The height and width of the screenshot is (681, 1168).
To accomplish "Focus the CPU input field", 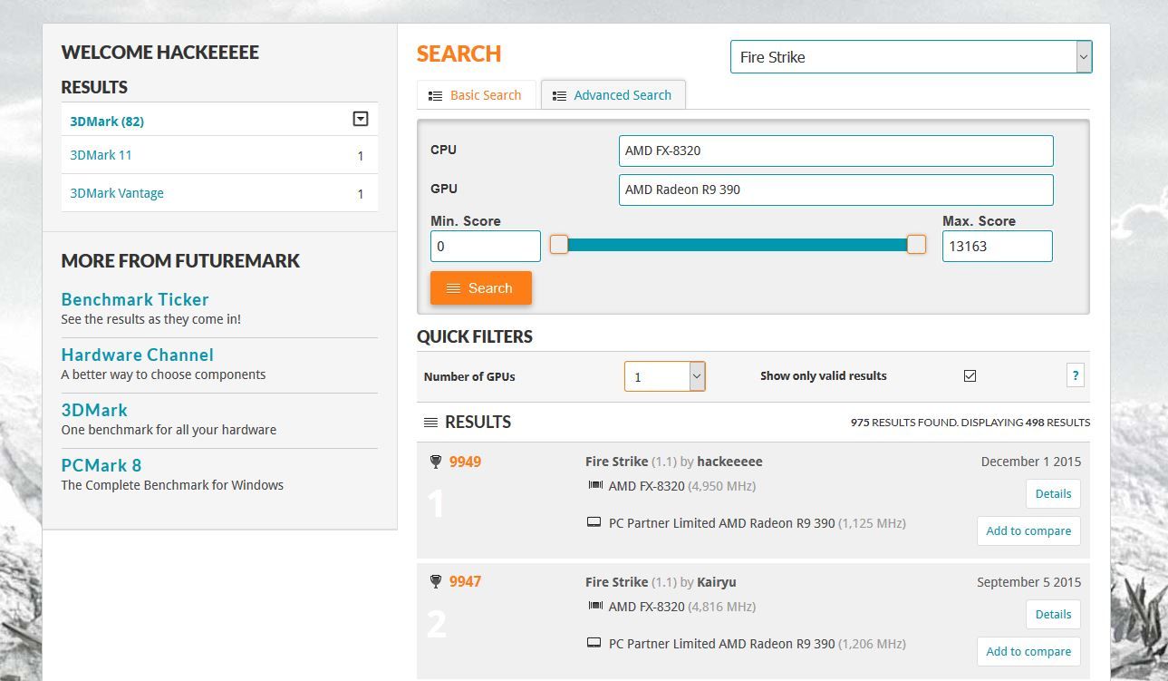I will 835,151.
